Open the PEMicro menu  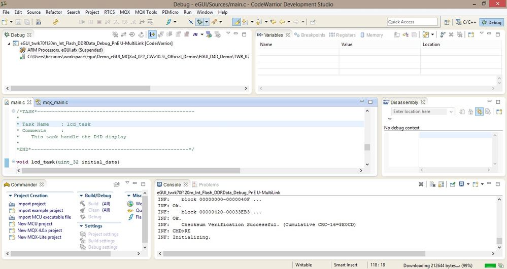pos(170,12)
